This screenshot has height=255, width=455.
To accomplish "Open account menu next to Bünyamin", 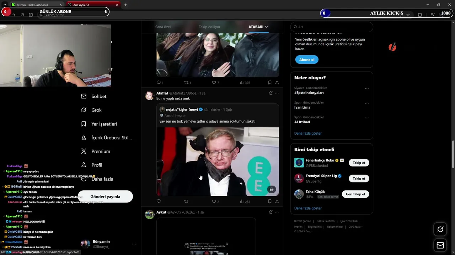I will point(134,244).
